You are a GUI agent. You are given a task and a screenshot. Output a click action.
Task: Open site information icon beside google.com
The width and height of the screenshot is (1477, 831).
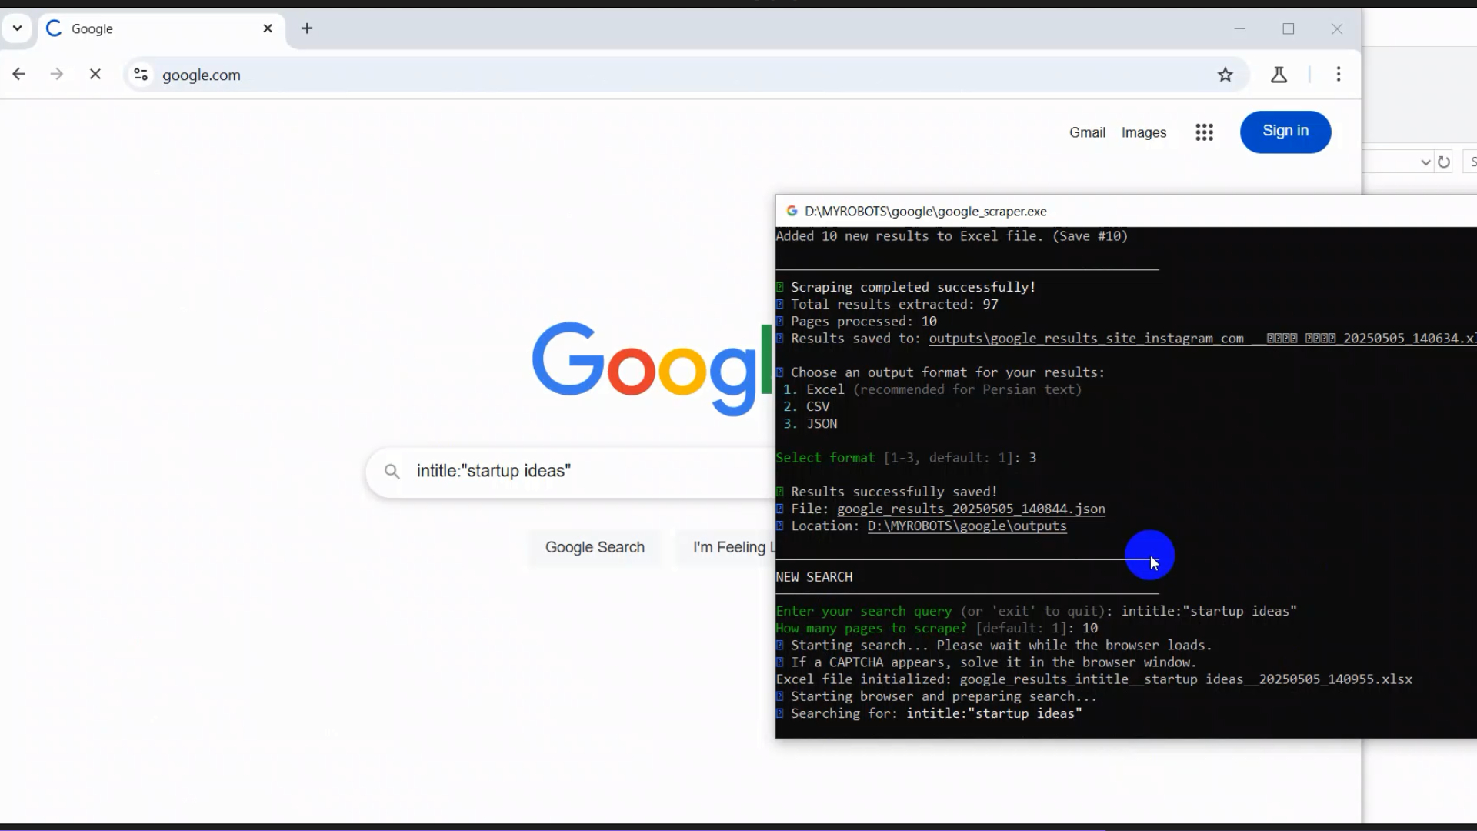click(141, 75)
